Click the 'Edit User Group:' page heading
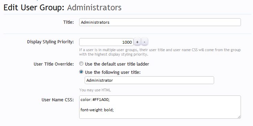The width and height of the screenshot is (253, 126). [34, 8]
